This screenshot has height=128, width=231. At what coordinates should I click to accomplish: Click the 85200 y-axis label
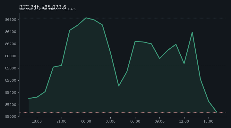(x=11, y=105)
